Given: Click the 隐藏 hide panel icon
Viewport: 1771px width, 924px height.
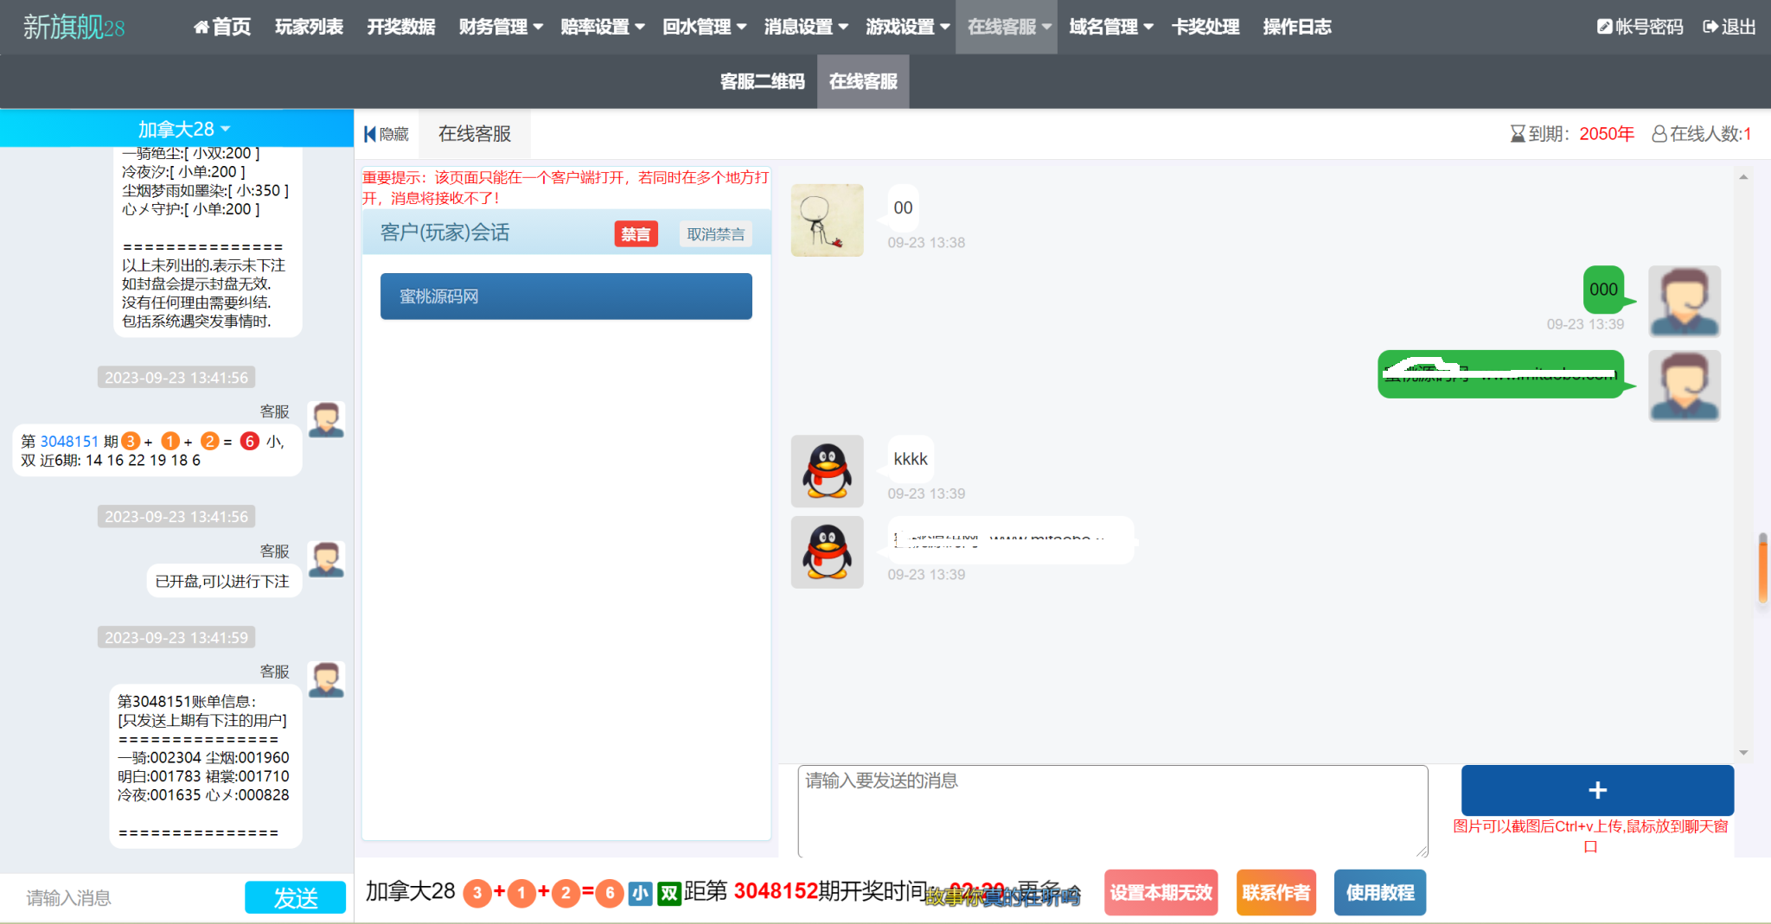Looking at the screenshot, I should point(370,134).
